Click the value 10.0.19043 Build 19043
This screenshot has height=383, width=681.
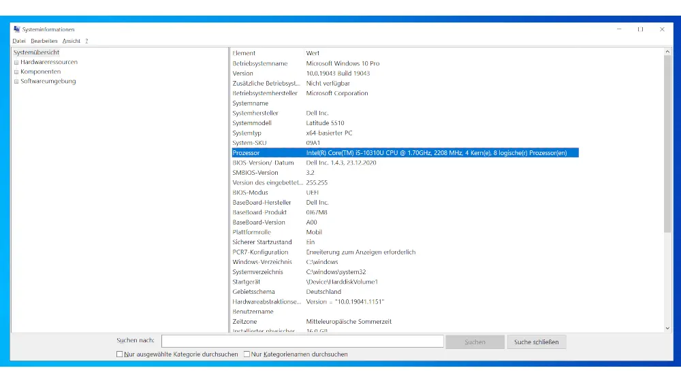(x=338, y=73)
